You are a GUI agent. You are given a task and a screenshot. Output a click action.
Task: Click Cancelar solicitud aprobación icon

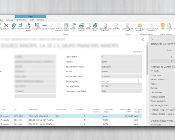pos(152,25)
